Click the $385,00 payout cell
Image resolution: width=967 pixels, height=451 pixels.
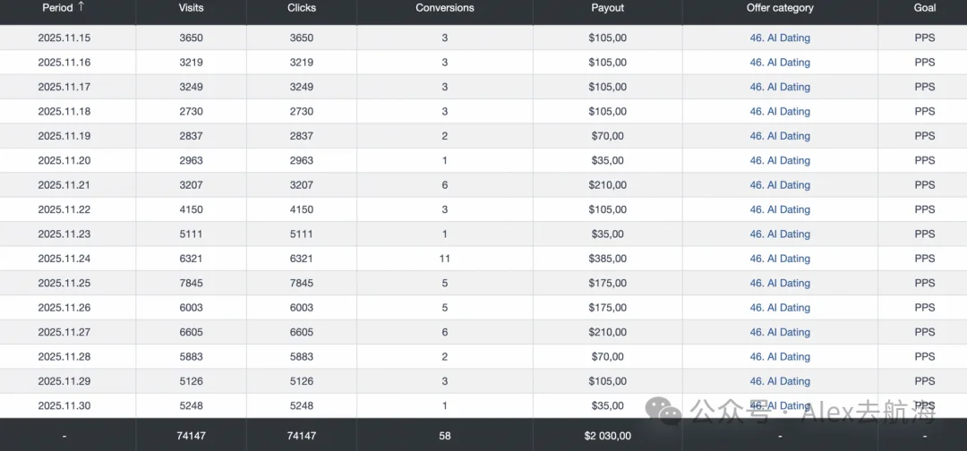click(607, 259)
